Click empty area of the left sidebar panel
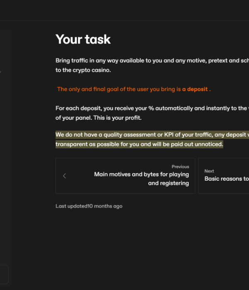249x290 pixels. [5, 166]
